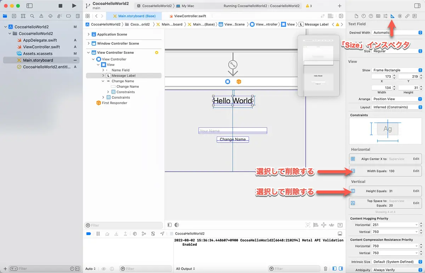Open the Arrange Position View dropdown
Viewport: 425px width, 273px height.
[x=397, y=99]
